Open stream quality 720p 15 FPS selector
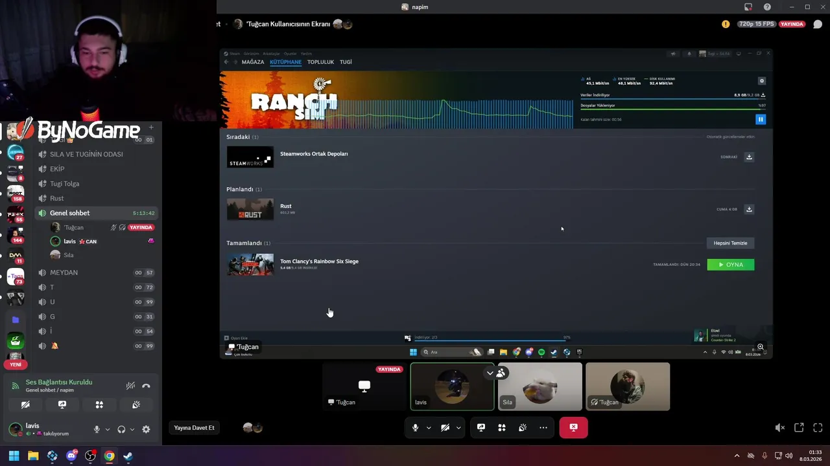Screen dimensions: 830x466 [x=757, y=24]
